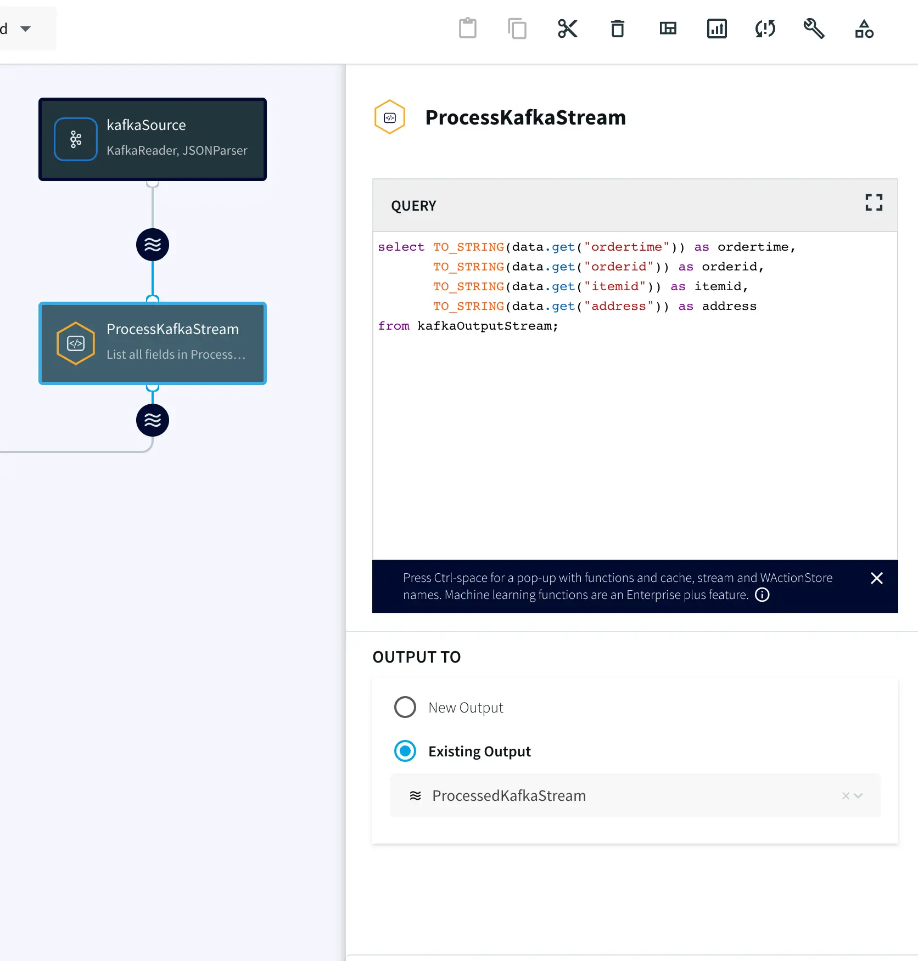Select the Existing Output radio button

point(405,751)
